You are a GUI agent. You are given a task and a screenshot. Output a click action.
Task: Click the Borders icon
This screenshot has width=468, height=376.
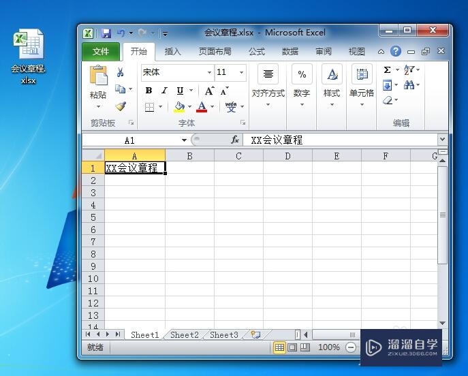(x=149, y=106)
